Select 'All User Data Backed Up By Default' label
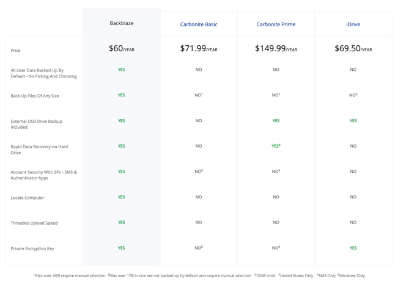 tap(43, 73)
